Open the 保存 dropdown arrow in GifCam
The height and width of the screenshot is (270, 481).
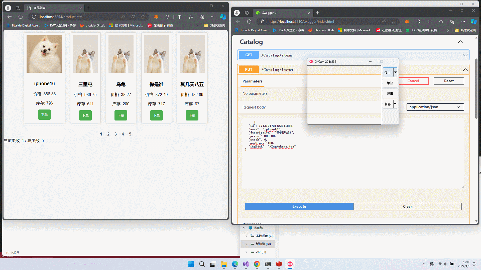tap(395, 104)
